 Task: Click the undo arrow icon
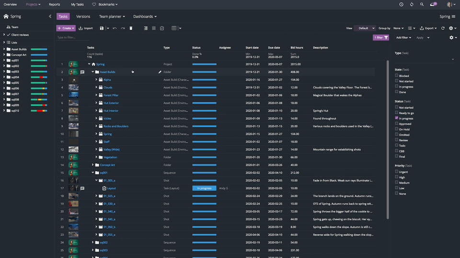click(x=115, y=28)
